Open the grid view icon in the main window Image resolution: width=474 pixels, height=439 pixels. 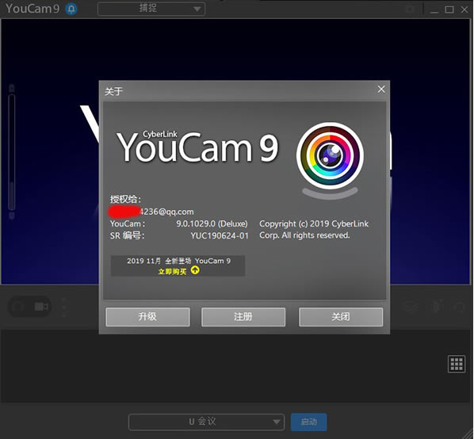[x=457, y=364]
